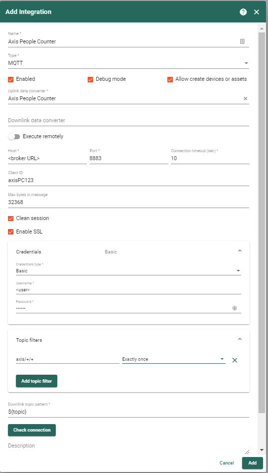Collapse the Credentials panel
This screenshot has width=268, height=473.
pyautogui.click(x=240, y=250)
